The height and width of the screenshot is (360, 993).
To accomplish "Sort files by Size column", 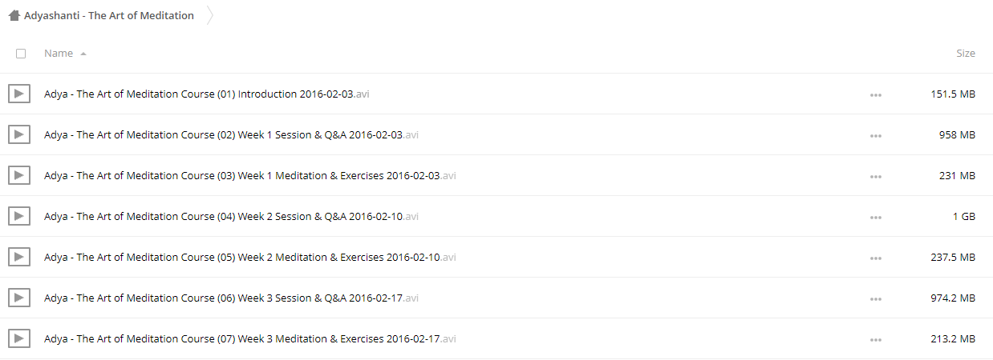I will tap(966, 53).
